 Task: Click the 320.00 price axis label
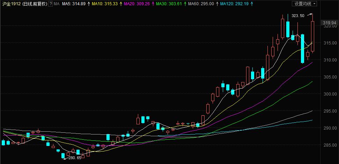click(330, 26)
